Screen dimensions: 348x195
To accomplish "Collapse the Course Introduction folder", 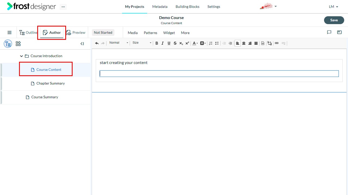I will (21, 56).
